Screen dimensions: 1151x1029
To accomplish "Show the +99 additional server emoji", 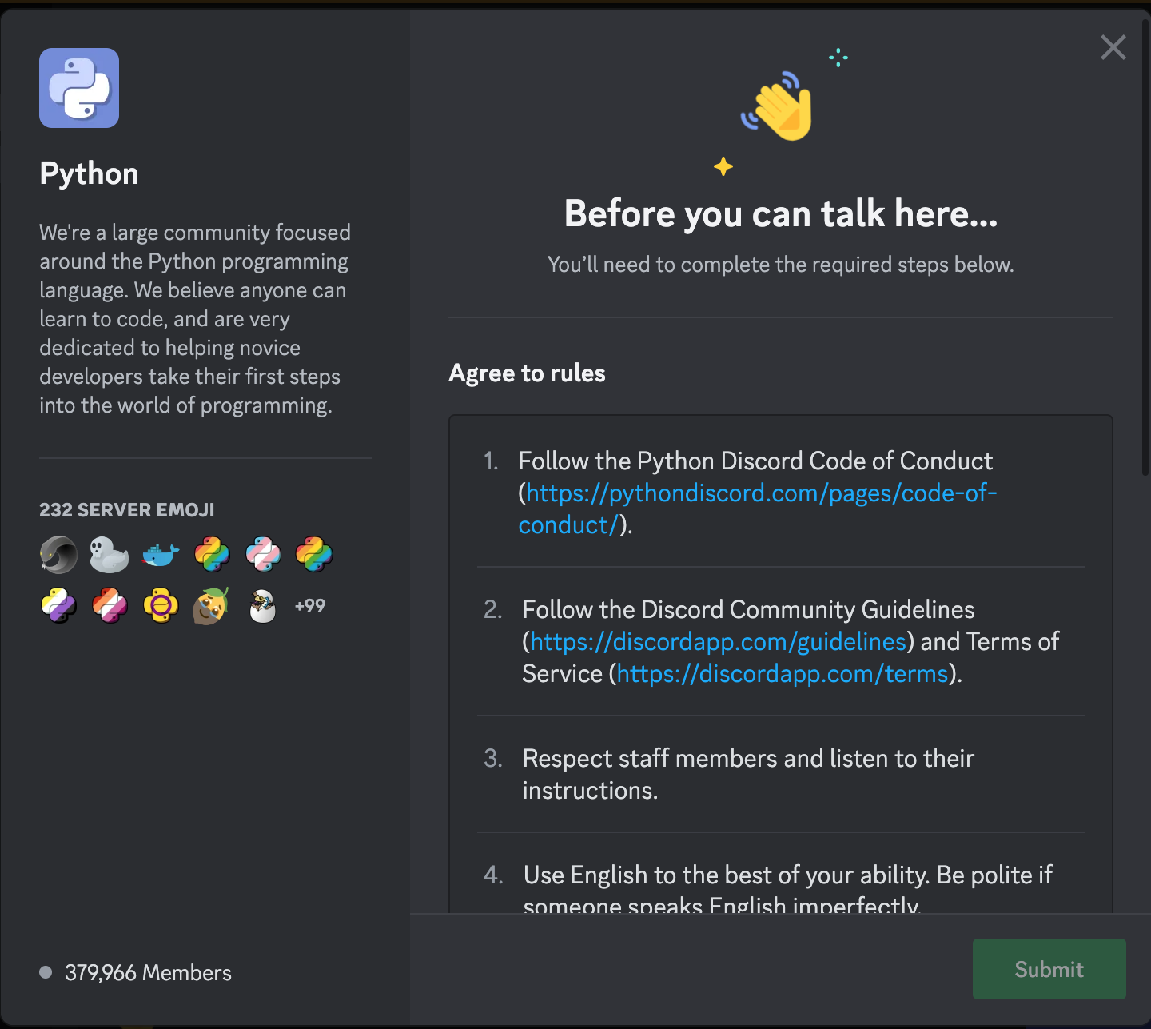I will (x=310, y=606).
